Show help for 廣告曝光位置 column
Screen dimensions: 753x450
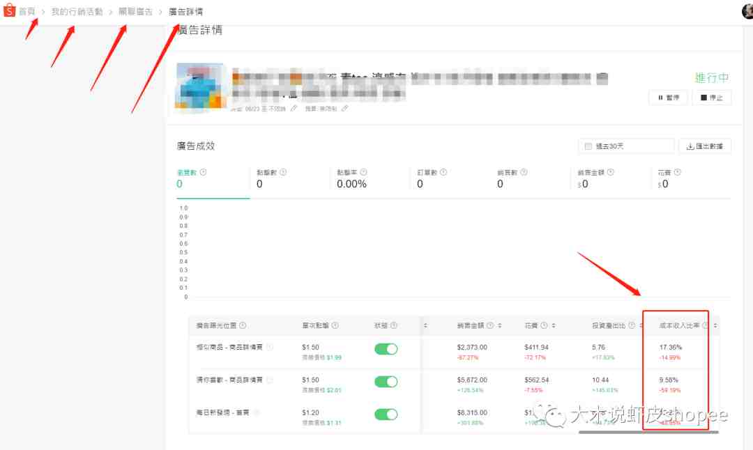243,325
